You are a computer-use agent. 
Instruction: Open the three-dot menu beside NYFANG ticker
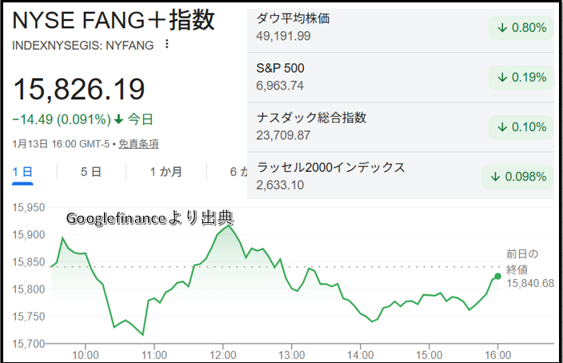tap(166, 45)
